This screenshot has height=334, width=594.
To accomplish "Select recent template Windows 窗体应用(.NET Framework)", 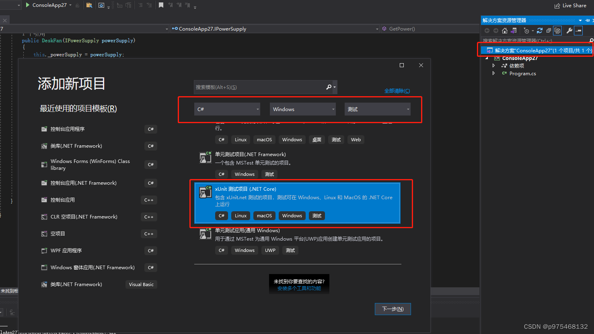I will click(99, 268).
